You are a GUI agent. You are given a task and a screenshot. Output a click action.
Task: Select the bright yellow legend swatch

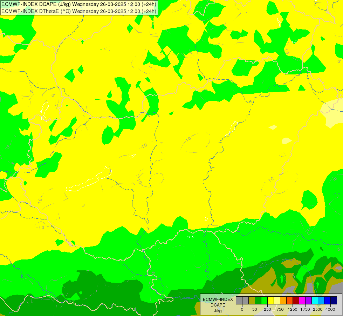coord(270,301)
